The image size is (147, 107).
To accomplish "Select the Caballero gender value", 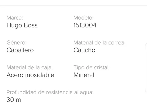I will tap(20, 50).
